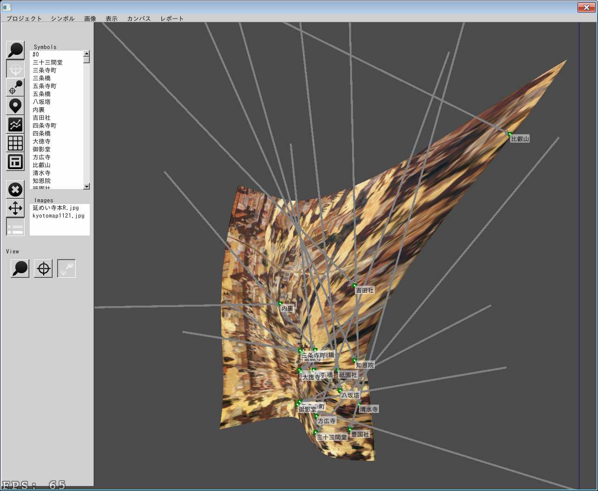Select 三条橋 in Symbols list
The width and height of the screenshot is (598, 491).
click(56, 78)
